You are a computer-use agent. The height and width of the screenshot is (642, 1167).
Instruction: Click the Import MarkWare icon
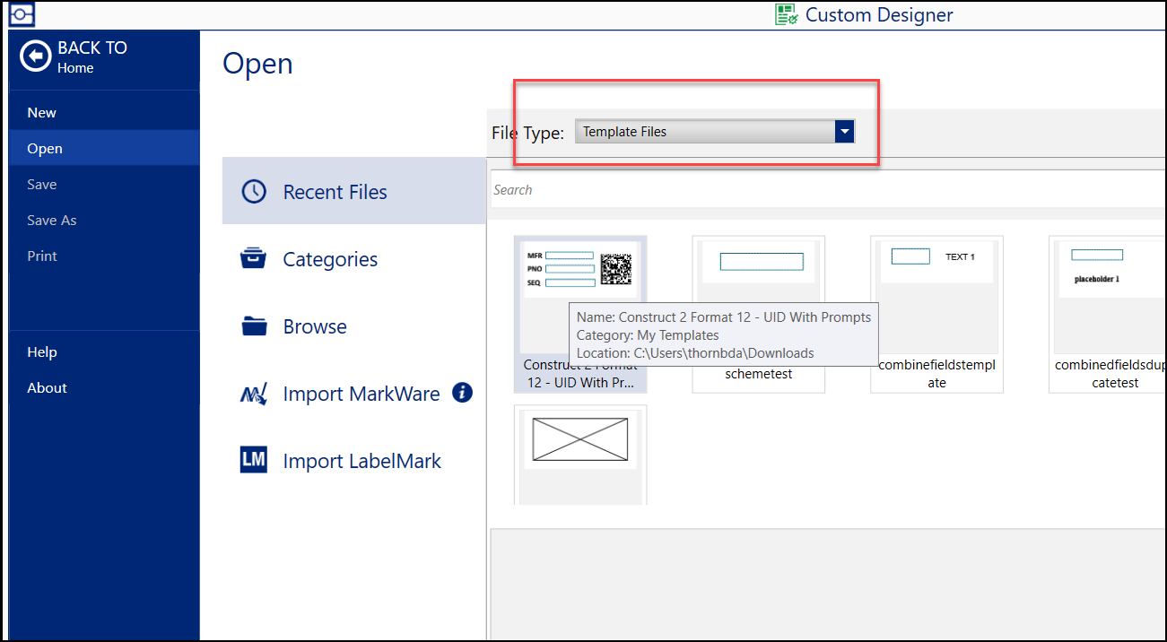click(x=254, y=393)
